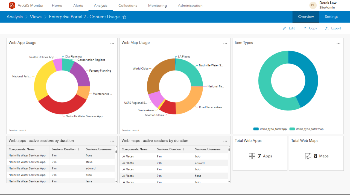The image size is (350, 195).
Task: Open Web maps active sessions options menu
Action: point(225,141)
